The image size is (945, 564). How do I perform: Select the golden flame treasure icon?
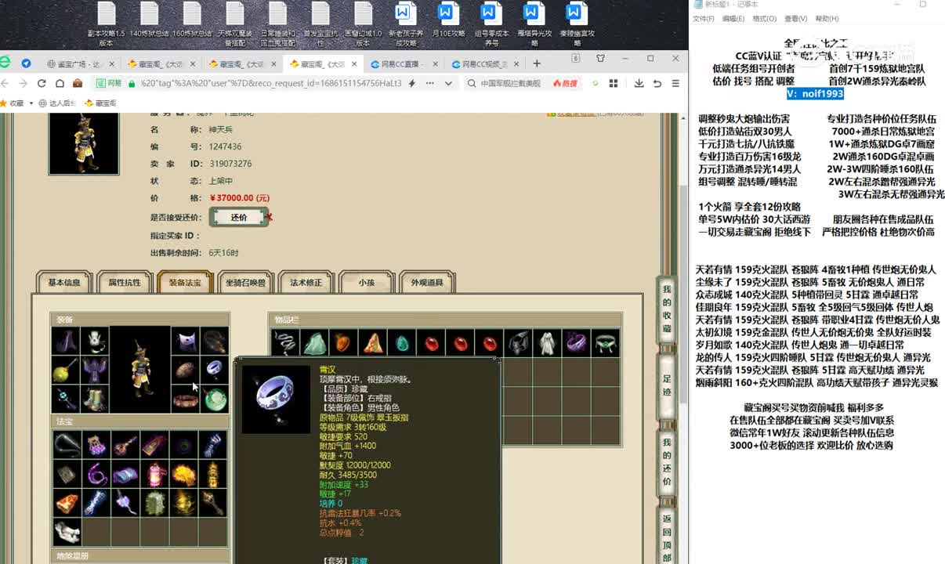click(183, 474)
